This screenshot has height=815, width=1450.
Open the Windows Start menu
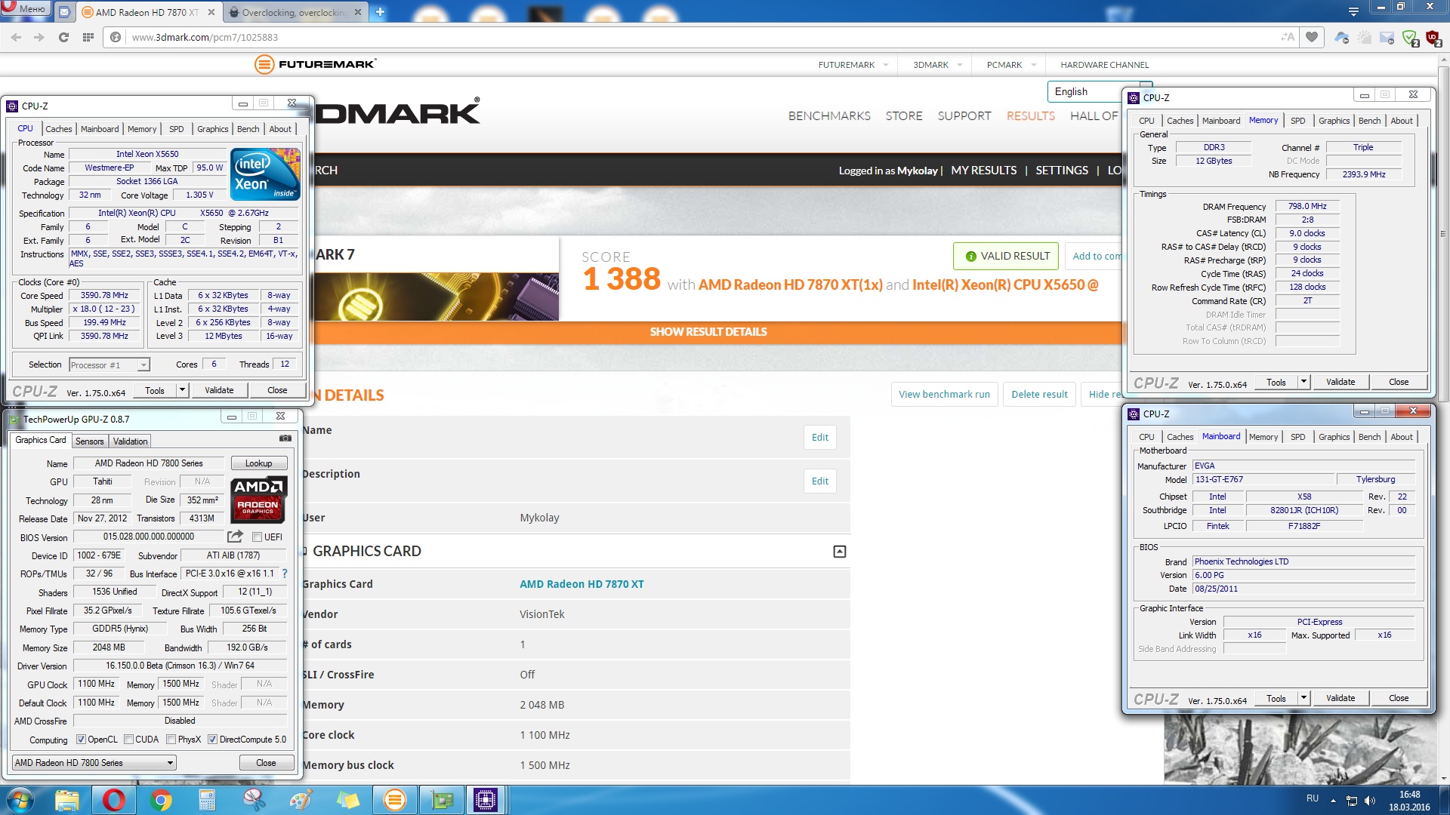(20, 800)
